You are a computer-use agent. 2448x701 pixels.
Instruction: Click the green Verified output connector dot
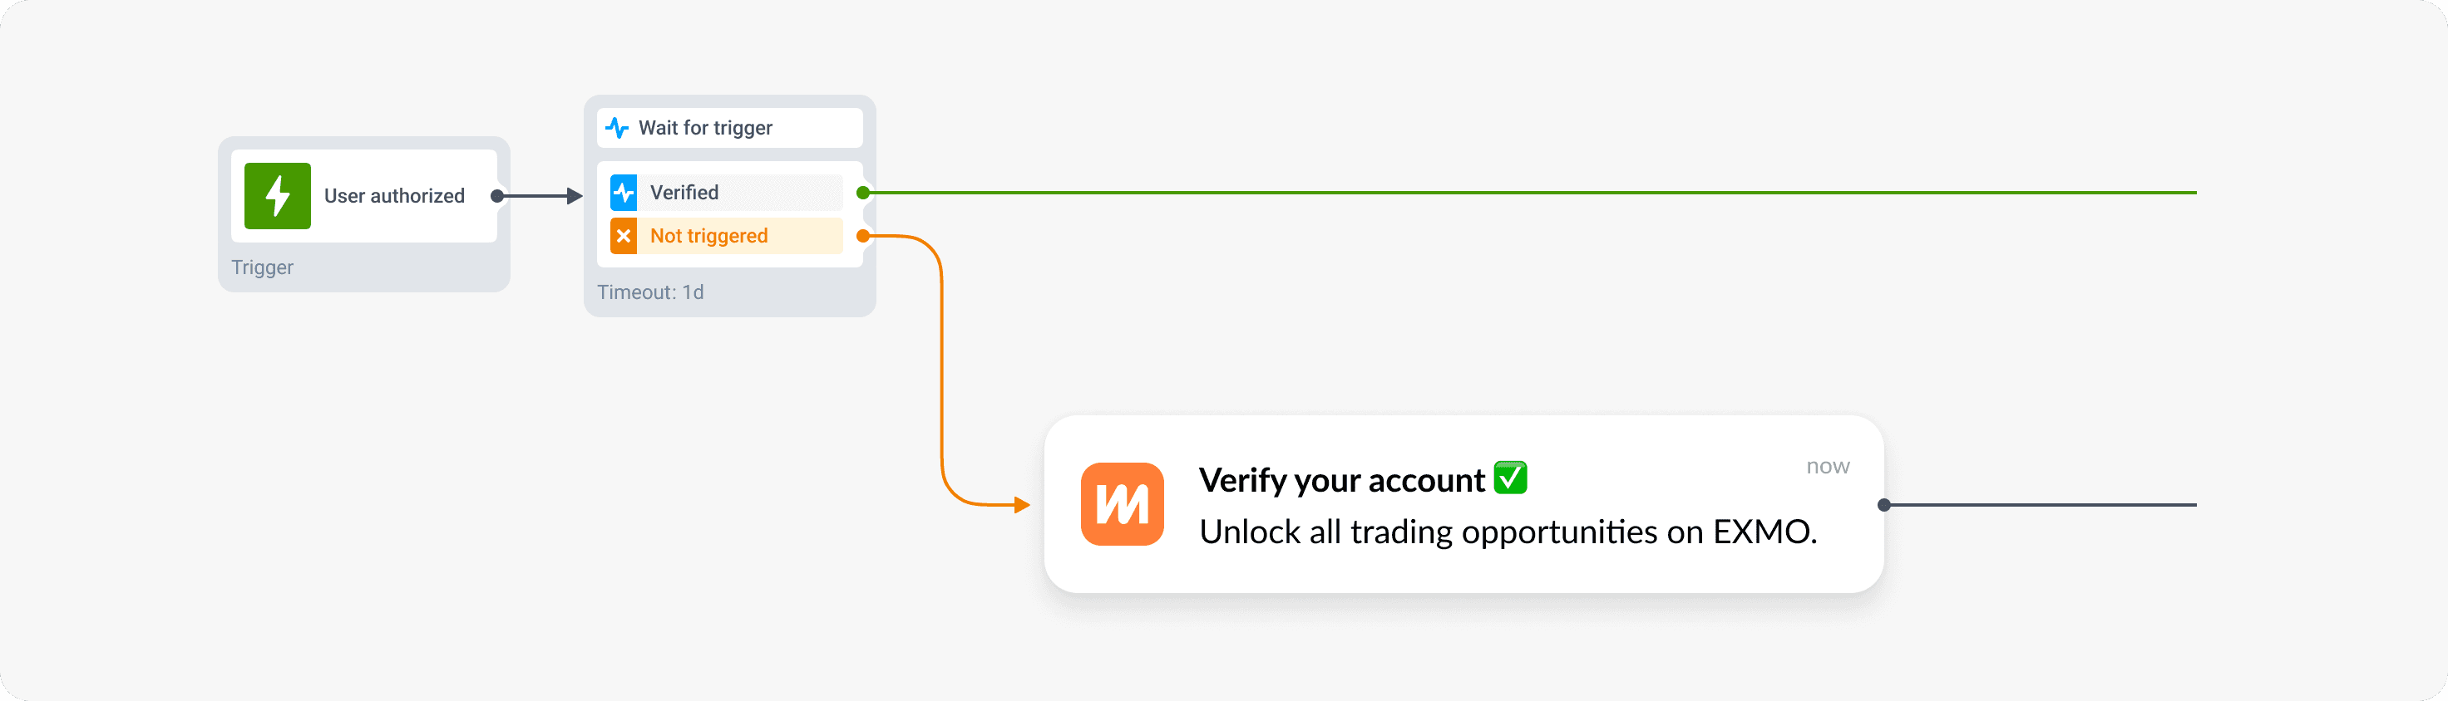coord(863,193)
